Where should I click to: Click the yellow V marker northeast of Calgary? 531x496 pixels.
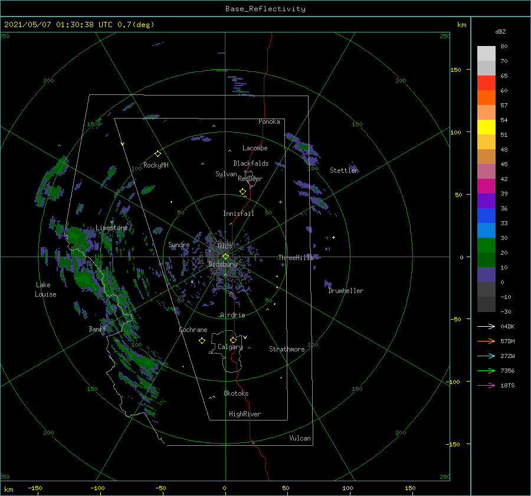(245, 337)
